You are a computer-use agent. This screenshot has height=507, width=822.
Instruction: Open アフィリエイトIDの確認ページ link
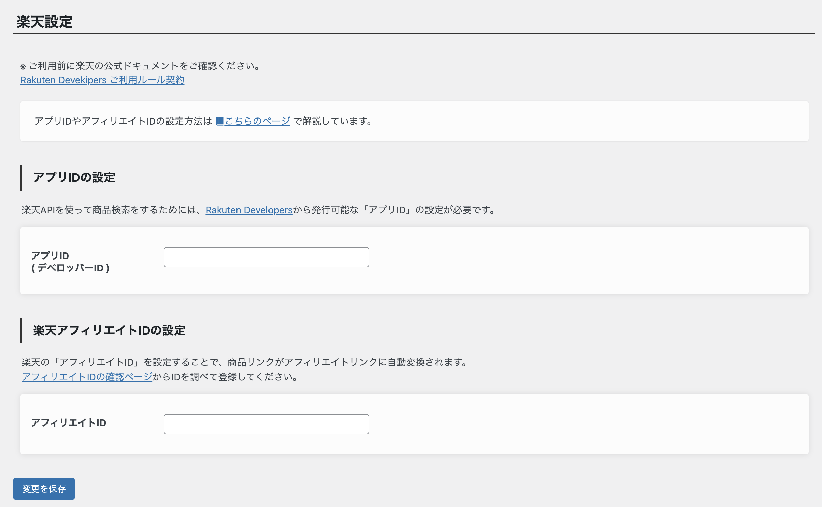[x=87, y=377]
